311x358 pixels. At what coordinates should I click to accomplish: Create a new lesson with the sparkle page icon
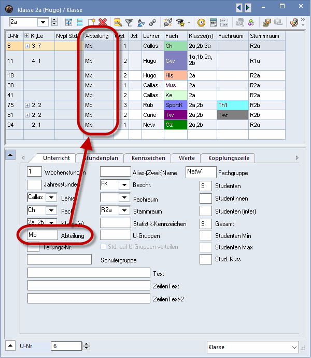(x=92, y=22)
